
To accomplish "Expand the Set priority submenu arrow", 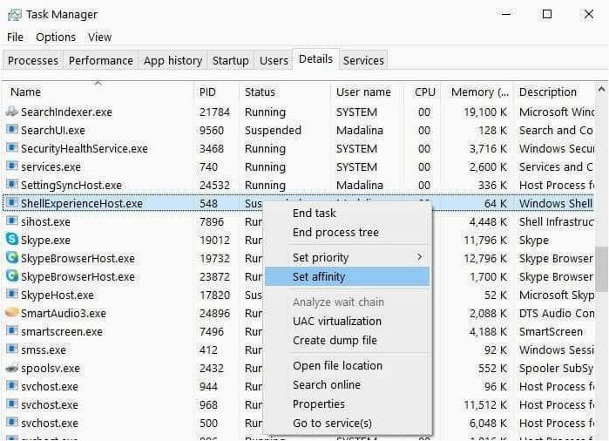I will coord(420,257).
